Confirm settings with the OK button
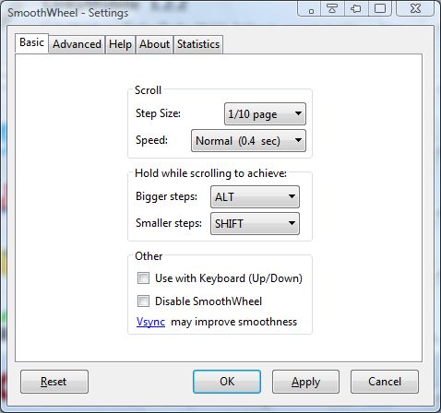The image size is (441, 413). [227, 382]
